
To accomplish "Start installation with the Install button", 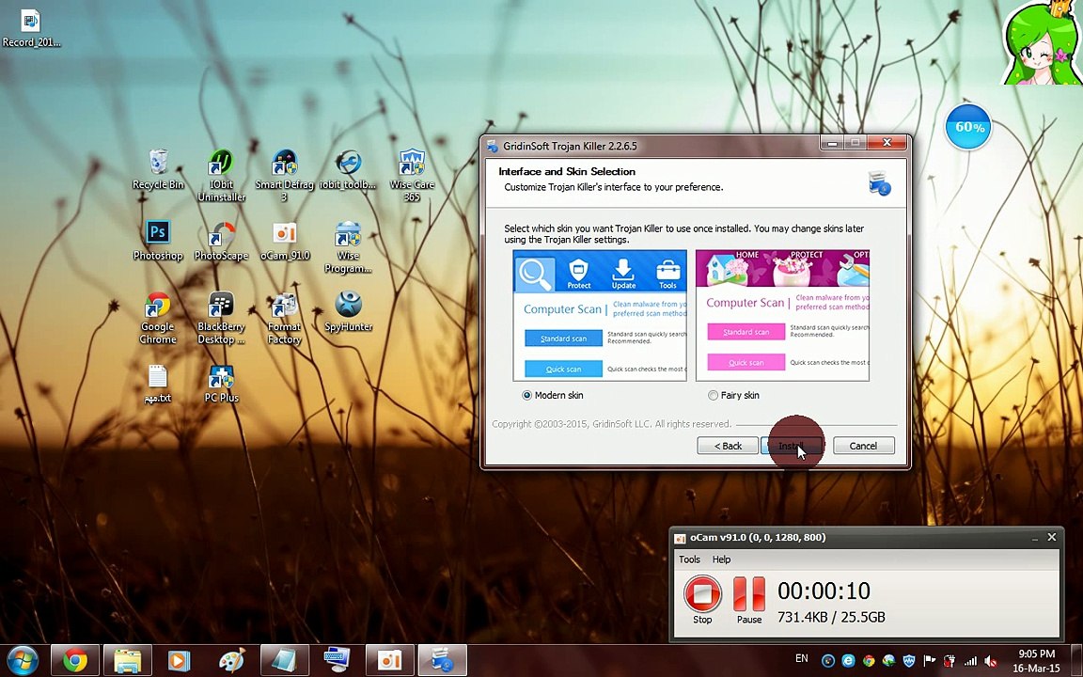I will click(792, 446).
